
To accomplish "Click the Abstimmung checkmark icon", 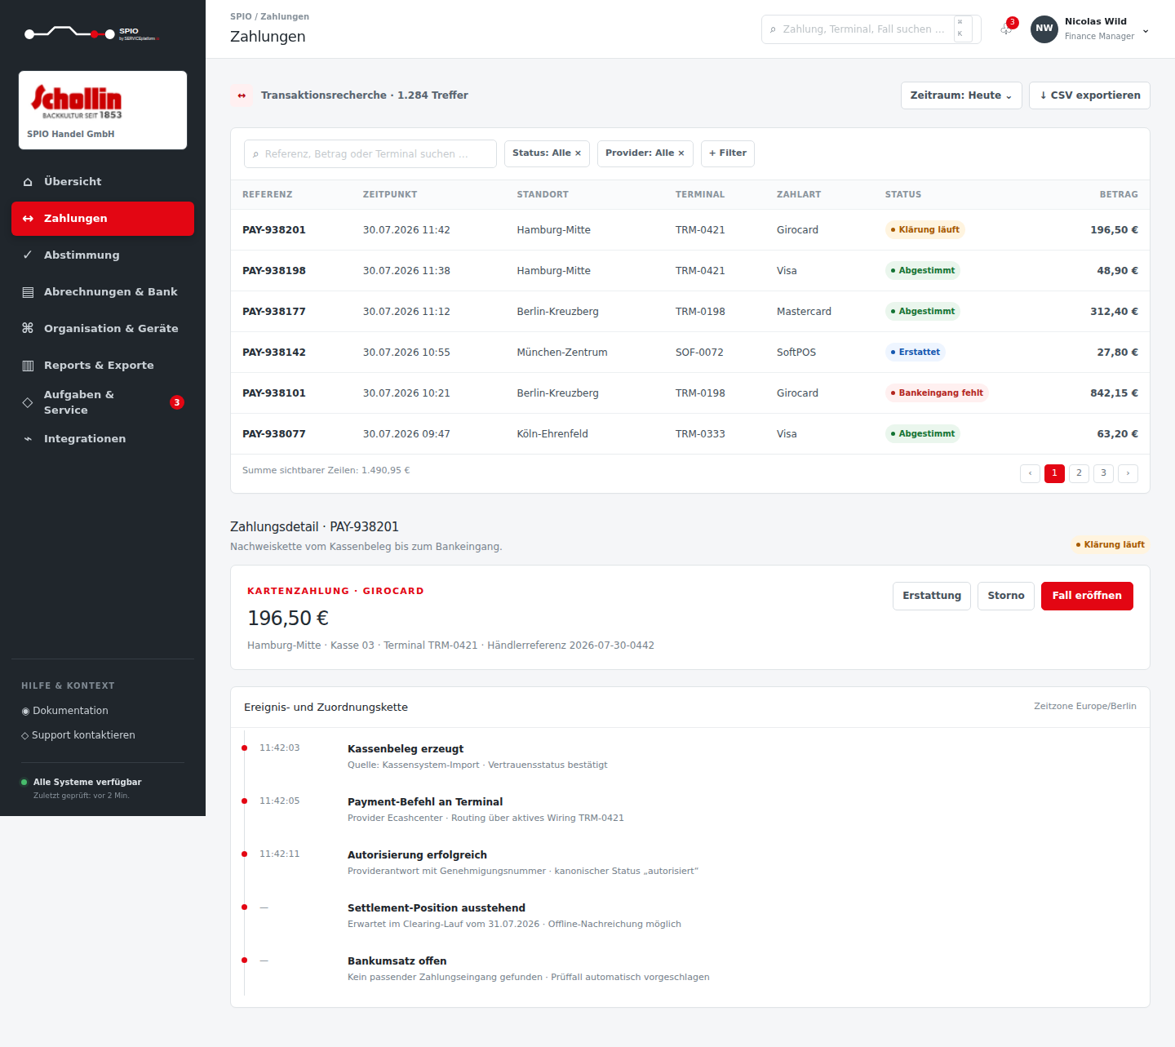I will pyautogui.click(x=28, y=255).
